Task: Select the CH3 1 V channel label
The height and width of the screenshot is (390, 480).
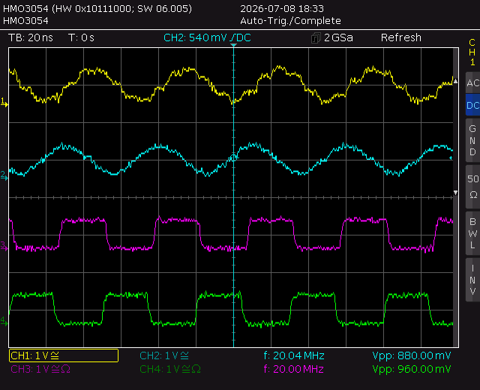Action: 40,369
